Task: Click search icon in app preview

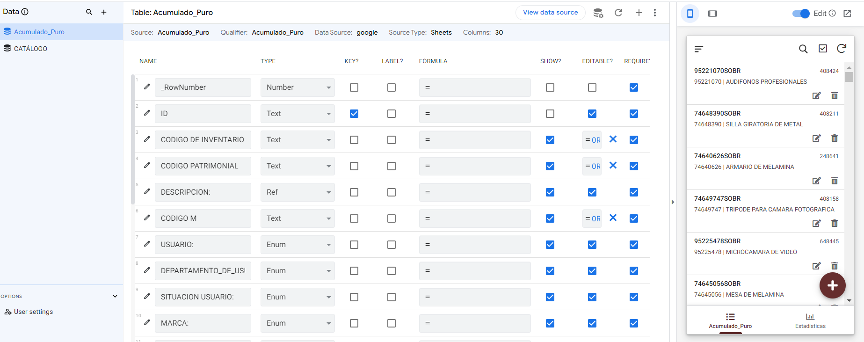Action: pyautogui.click(x=803, y=49)
